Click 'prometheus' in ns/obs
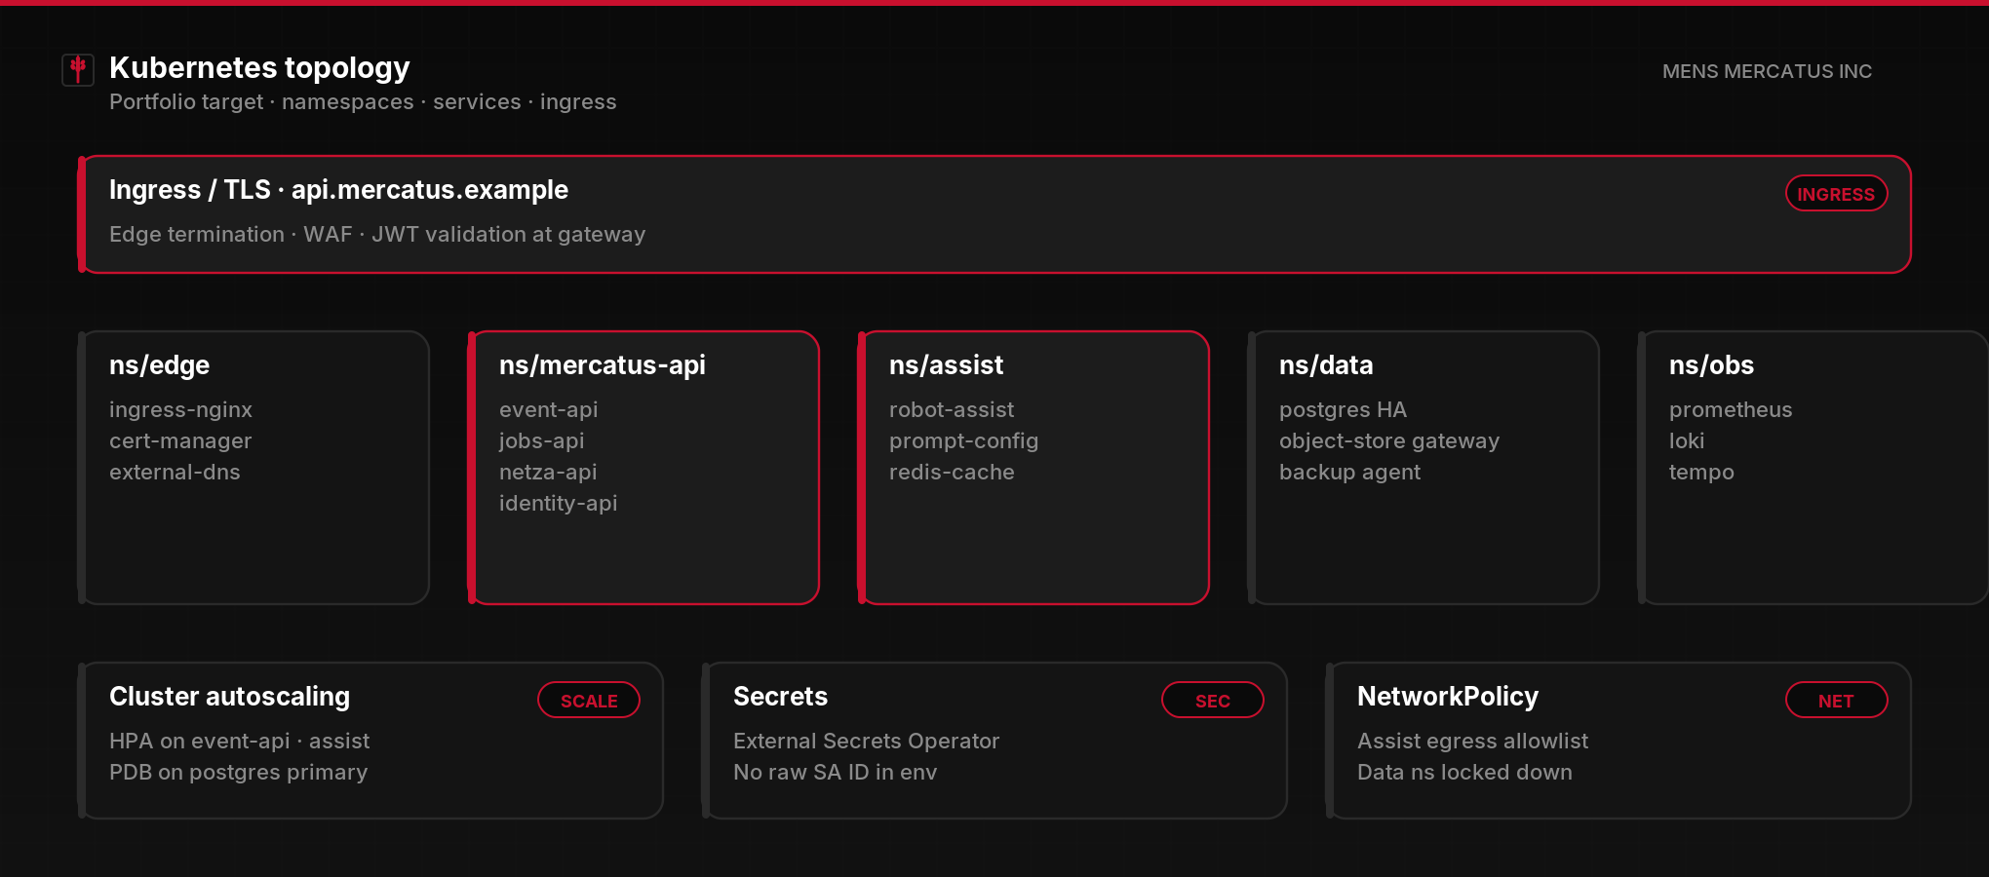This screenshot has height=877, width=1989. (1731, 410)
